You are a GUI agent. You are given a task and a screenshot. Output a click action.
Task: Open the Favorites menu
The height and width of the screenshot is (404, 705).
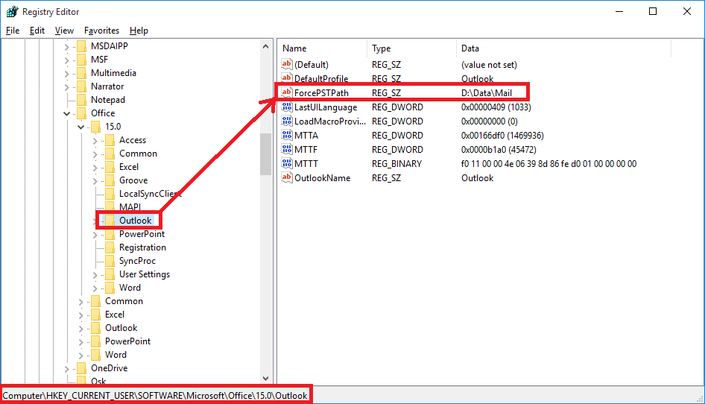pos(101,31)
